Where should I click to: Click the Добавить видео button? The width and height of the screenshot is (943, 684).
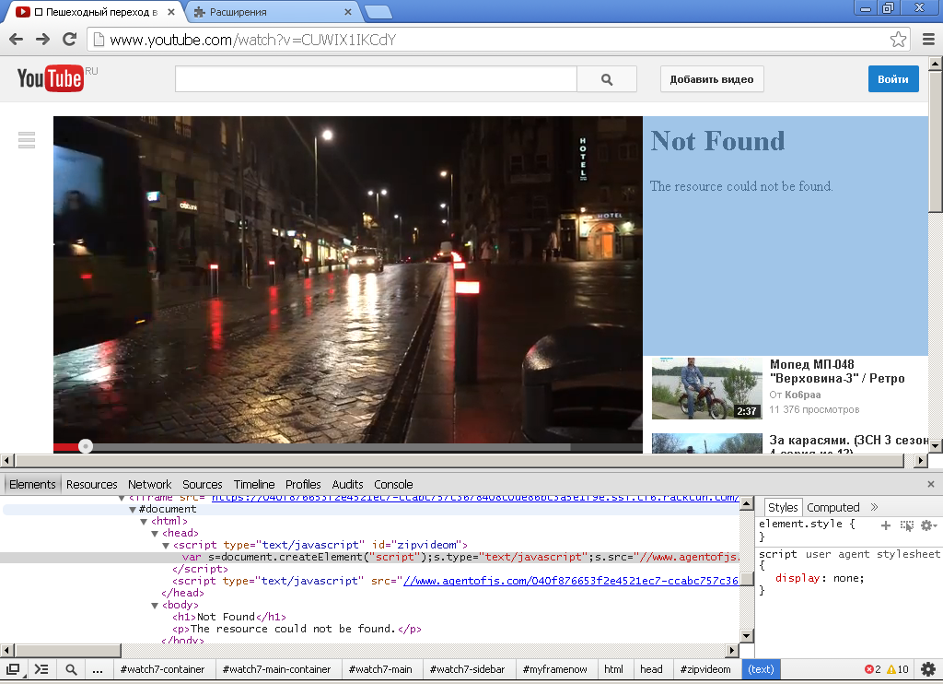(712, 79)
